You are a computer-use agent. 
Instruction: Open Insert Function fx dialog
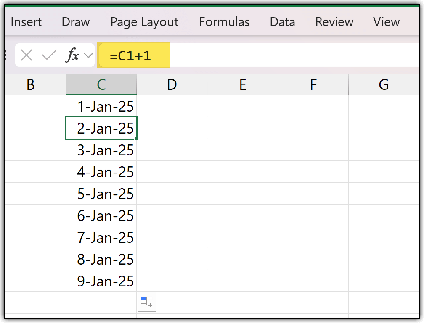coord(72,55)
